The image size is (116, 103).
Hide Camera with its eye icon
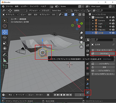(110, 20)
